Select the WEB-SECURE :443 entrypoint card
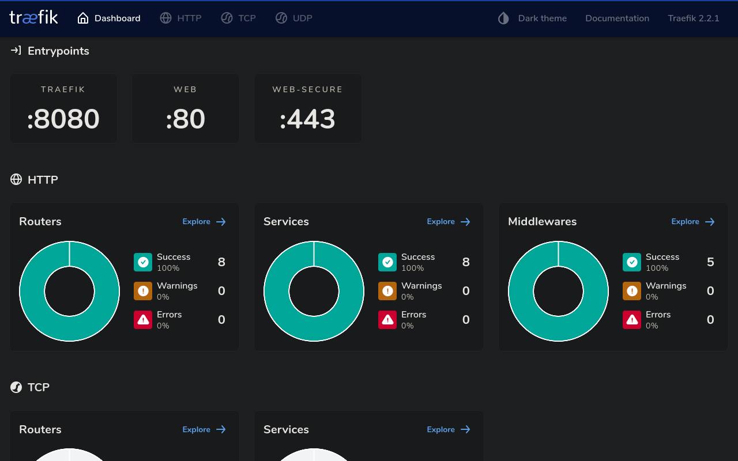This screenshot has width=738, height=461. [x=308, y=108]
